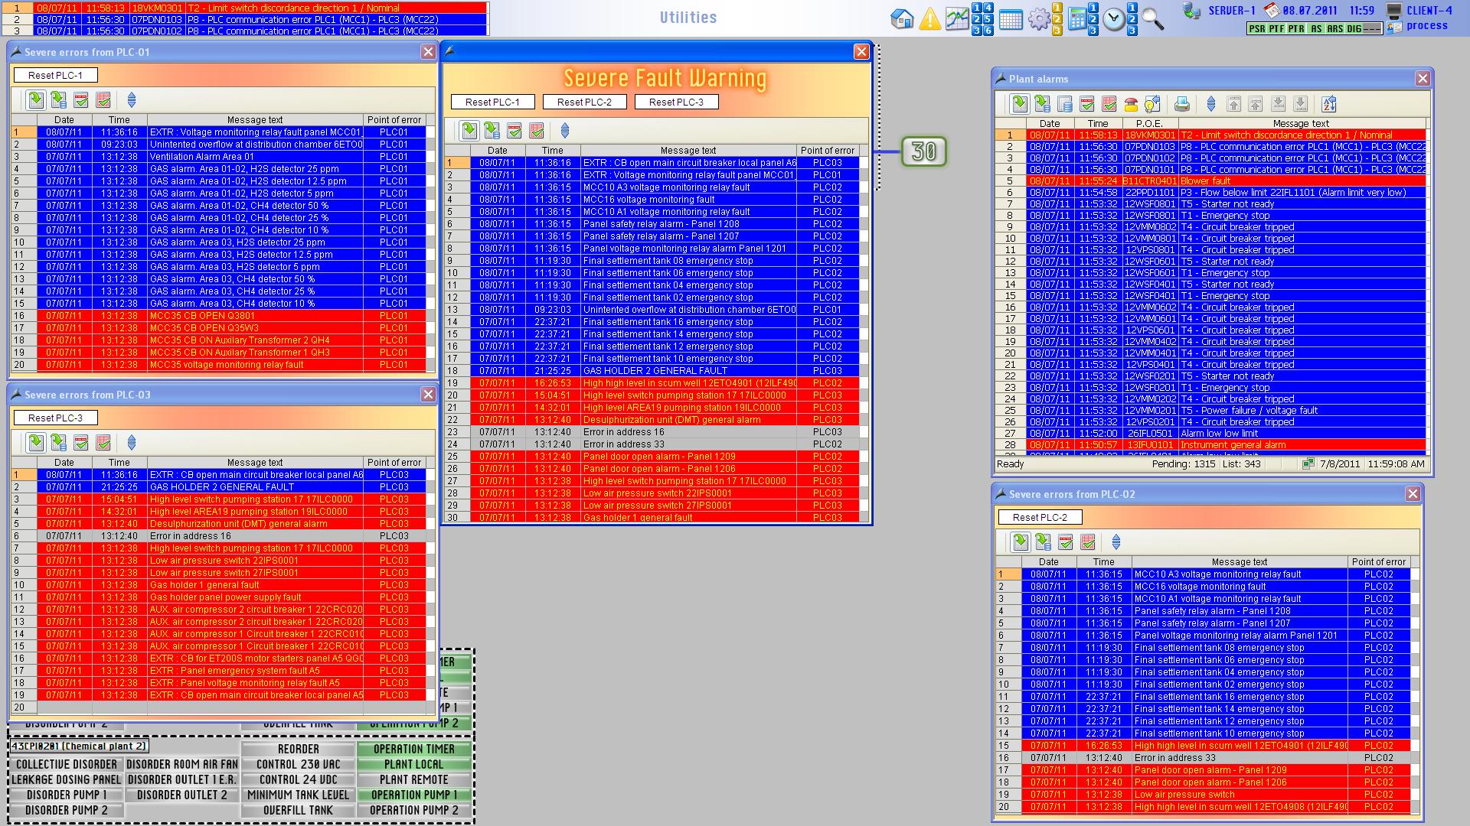This screenshot has width=1470, height=826.
Task: Click the light bulb info text icon
Action: (x=1152, y=104)
